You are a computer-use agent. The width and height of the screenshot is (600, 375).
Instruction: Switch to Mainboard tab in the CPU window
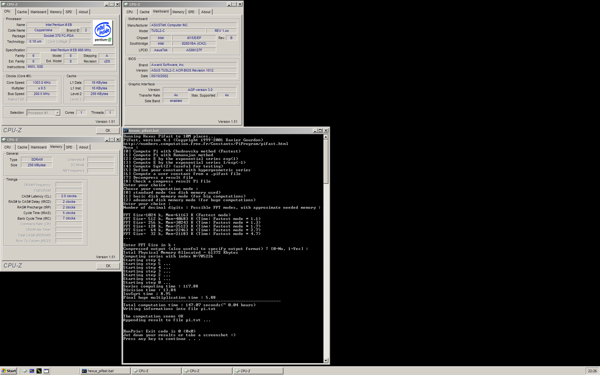pos(38,12)
